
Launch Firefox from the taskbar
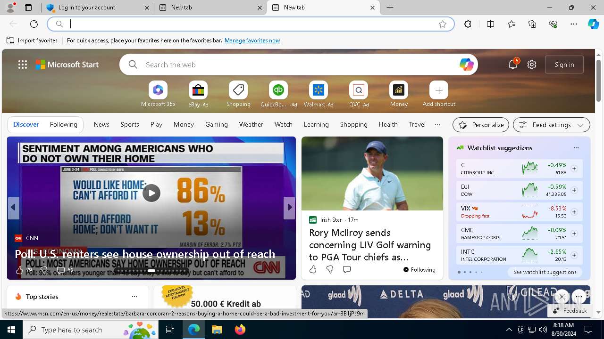coord(240,330)
